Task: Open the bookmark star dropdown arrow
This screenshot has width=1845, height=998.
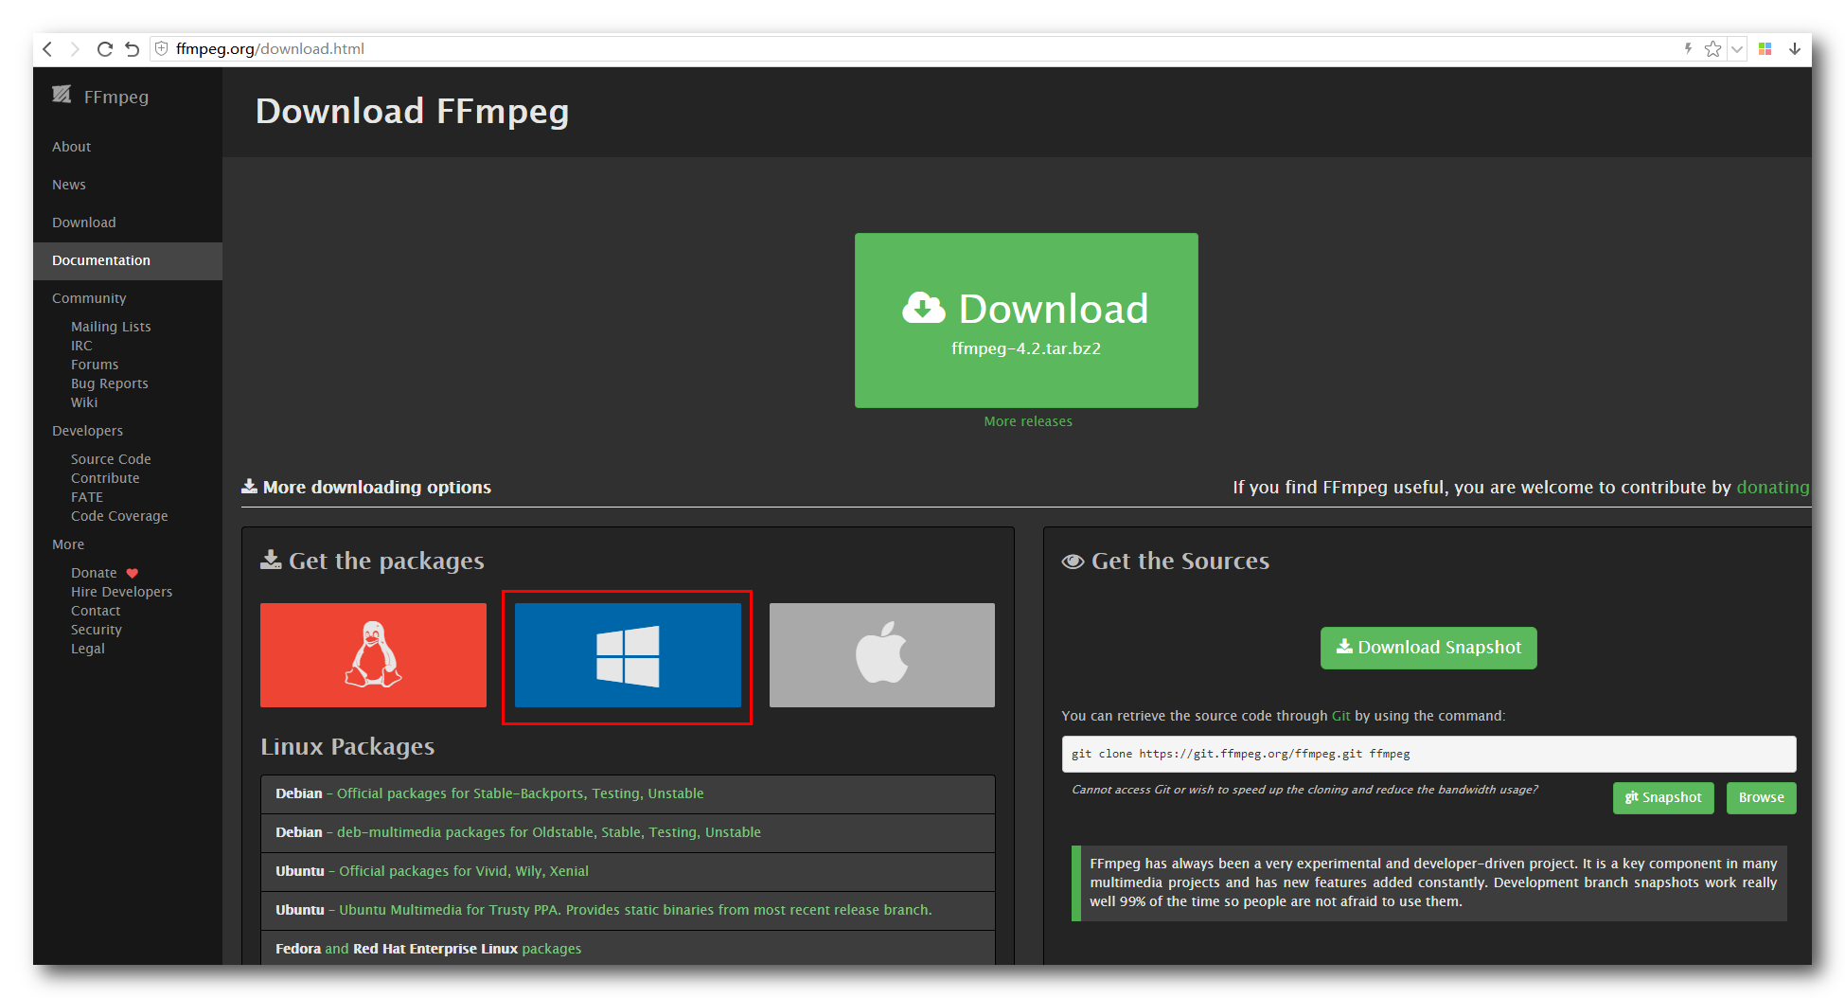Action: [1737, 49]
